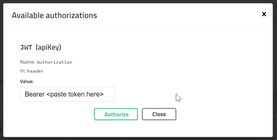Click the bold 'Value:' field label
Viewport: 277px width, 140px height.
(27, 81)
